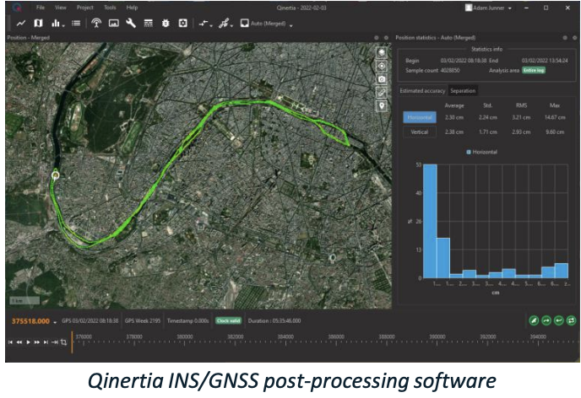Click the timeline at 390000 mark

[x=437, y=337]
